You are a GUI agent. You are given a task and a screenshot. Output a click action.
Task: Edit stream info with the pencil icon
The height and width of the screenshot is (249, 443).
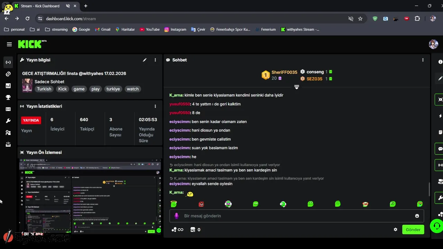145,60
